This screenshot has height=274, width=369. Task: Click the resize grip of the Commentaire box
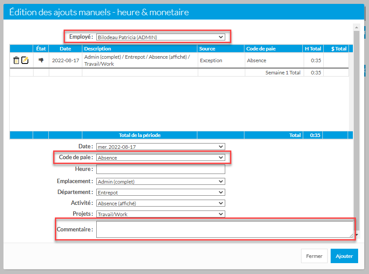pos(351,235)
